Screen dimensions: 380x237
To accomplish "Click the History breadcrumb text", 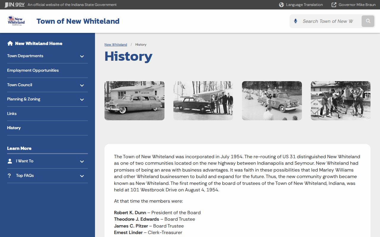I will pos(141,44).
